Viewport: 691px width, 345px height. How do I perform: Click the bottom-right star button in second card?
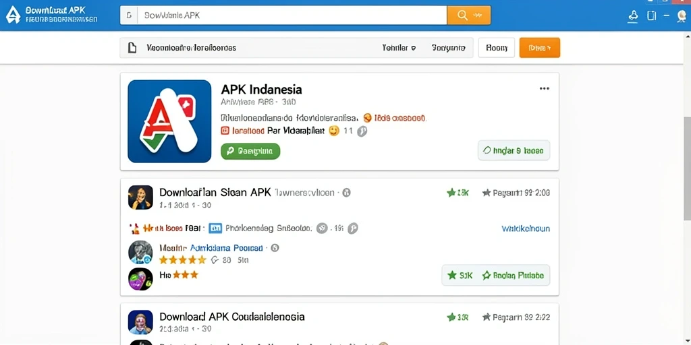[496, 276]
